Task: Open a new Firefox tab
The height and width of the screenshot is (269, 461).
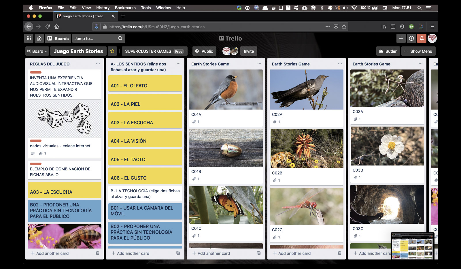Action: point(123,16)
